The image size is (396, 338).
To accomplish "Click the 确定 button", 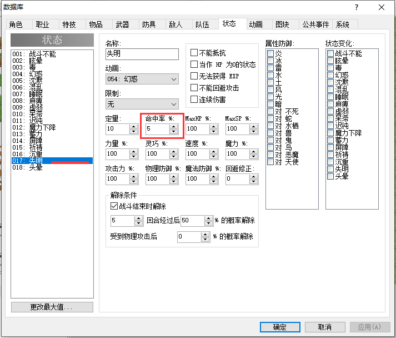I will pyautogui.click(x=280, y=327).
